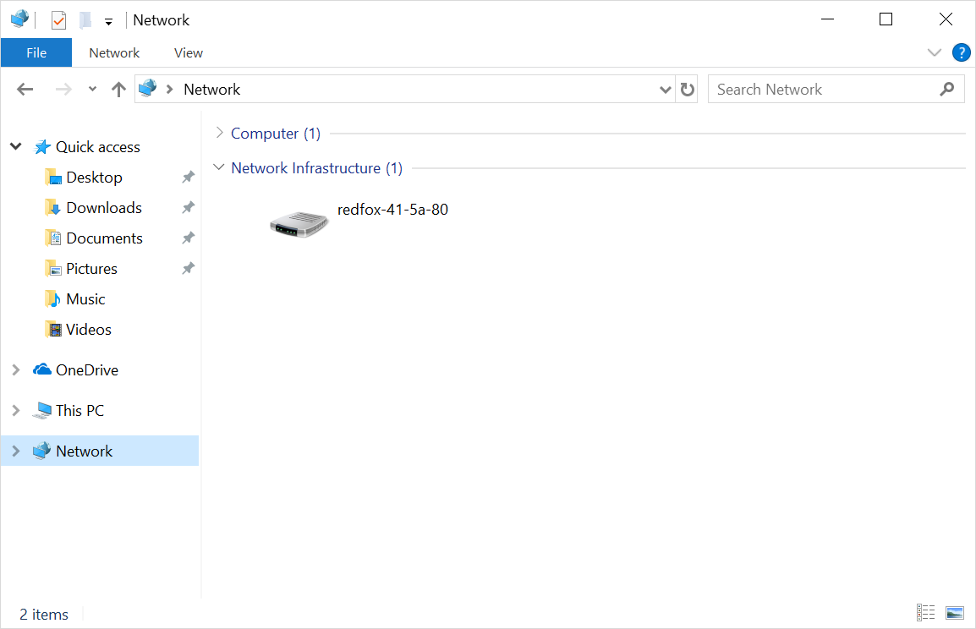
Task: Click the pin icon next to Desktop
Action: coord(188,178)
